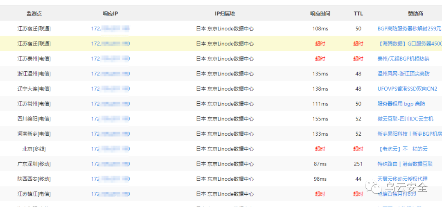The width and height of the screenshot is (442, 207).
Task: Click the 响应IP column header
Action: (x=110, y=14)
